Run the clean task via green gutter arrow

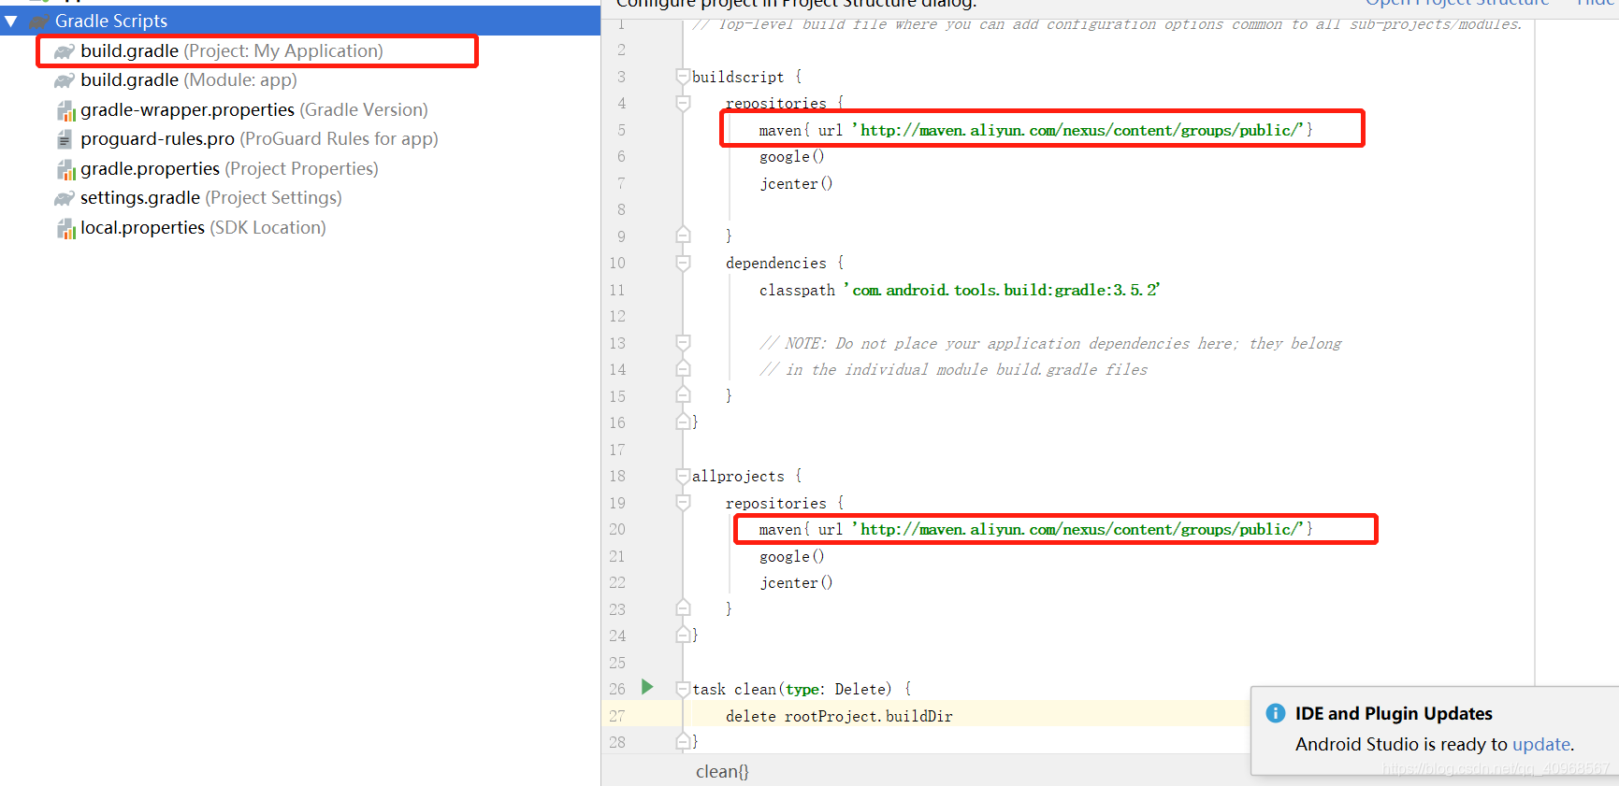tap(647, 687)
